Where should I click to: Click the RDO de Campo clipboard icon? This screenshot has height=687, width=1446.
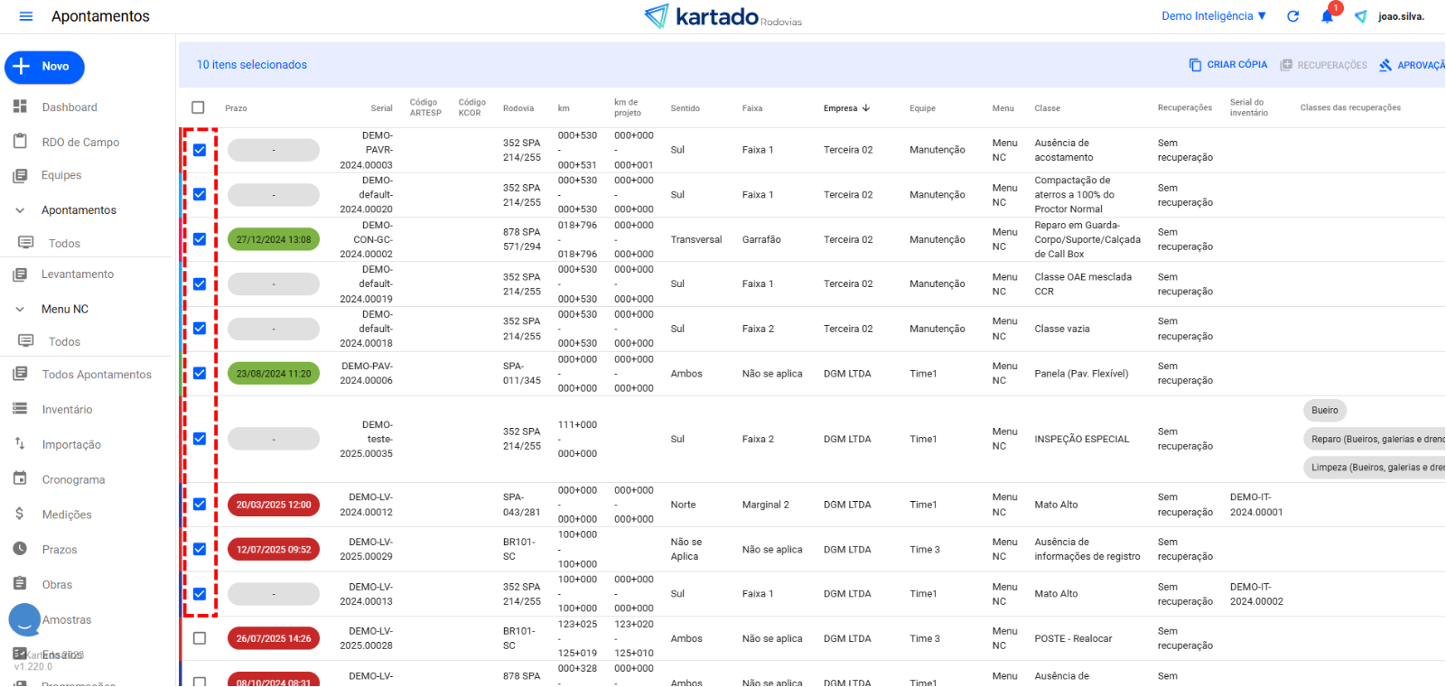pos(20,142)
